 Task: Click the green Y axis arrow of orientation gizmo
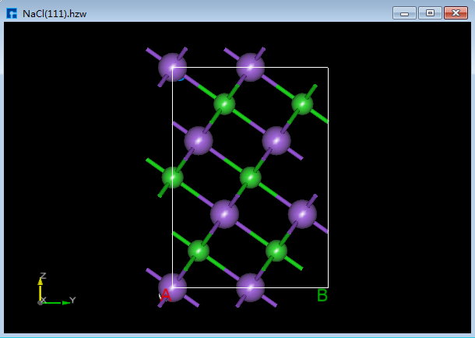click(x=56, y=302)
